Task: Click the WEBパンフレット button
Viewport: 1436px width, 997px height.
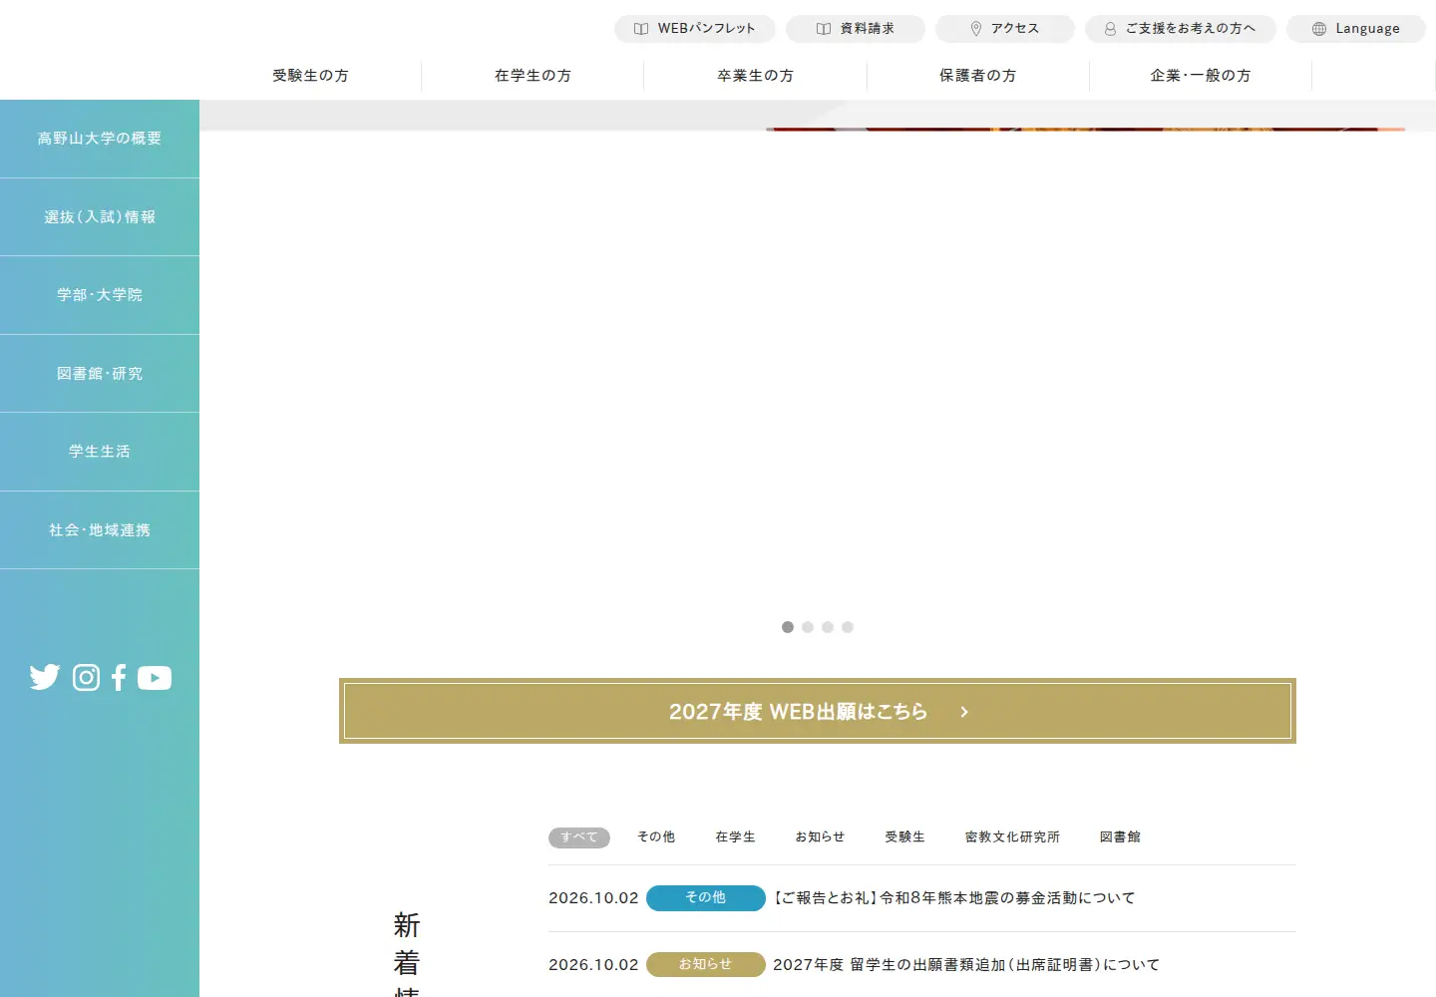Action: tap(695, 29)
